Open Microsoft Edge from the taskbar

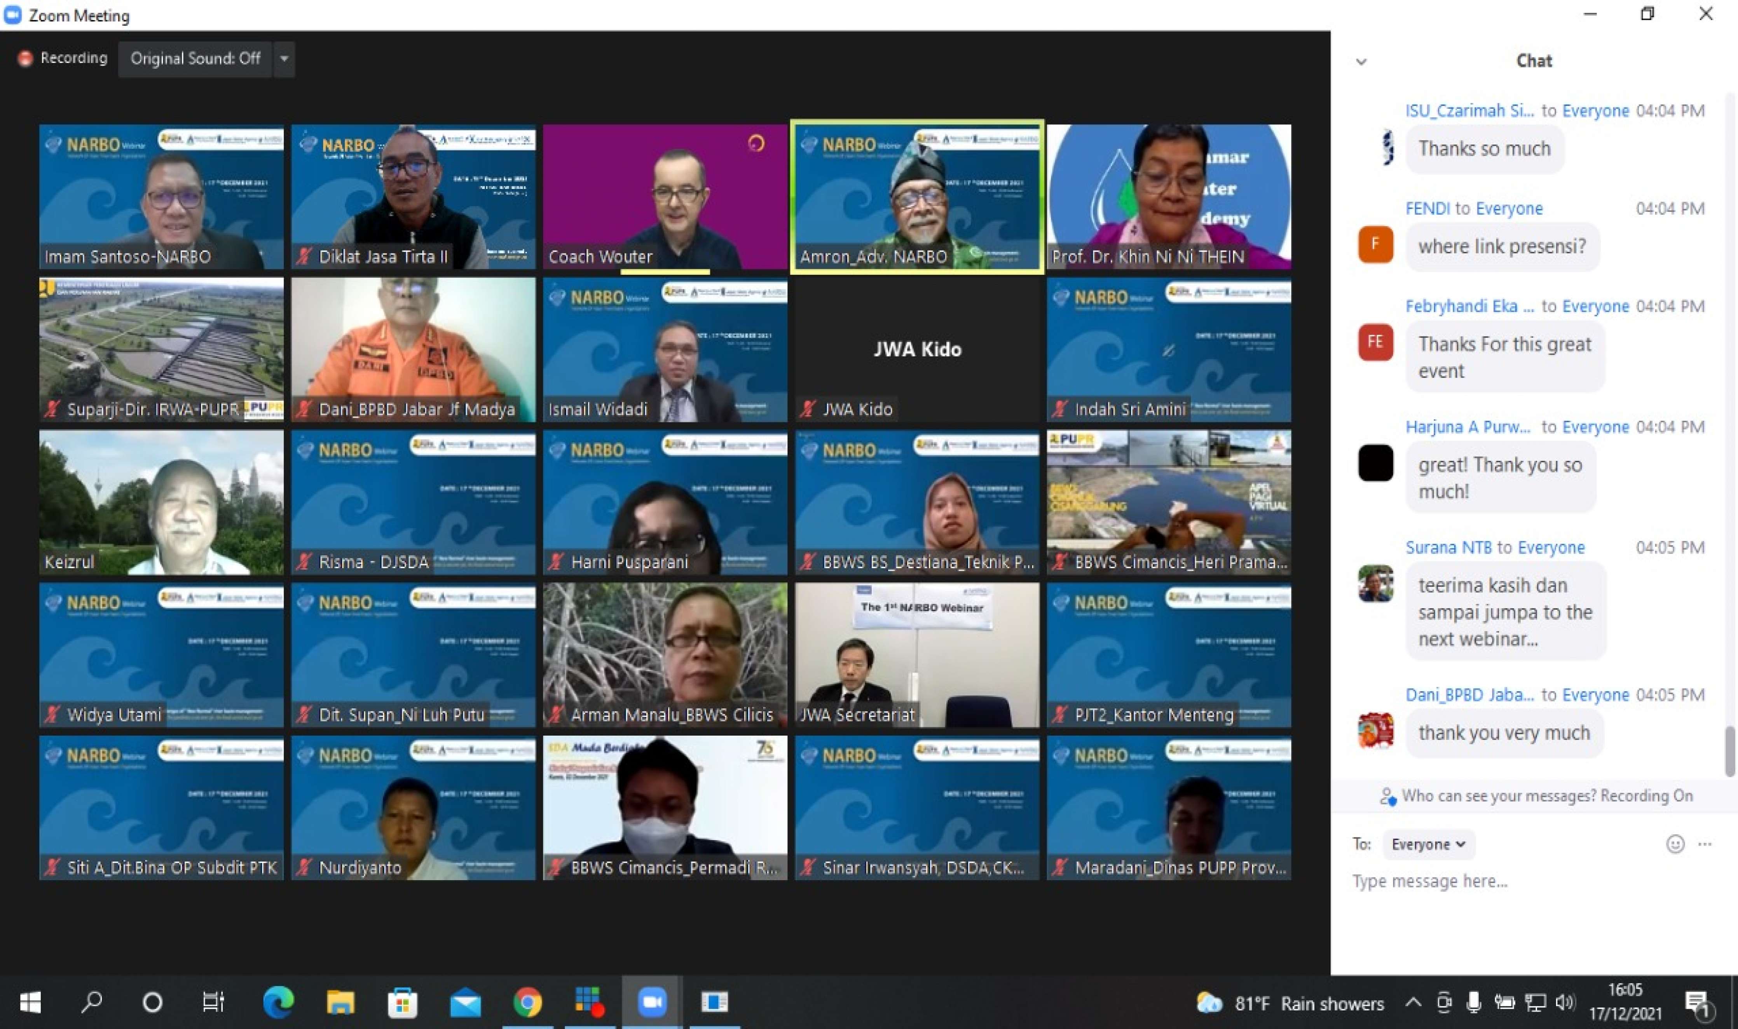click(x=278, y=1002)
